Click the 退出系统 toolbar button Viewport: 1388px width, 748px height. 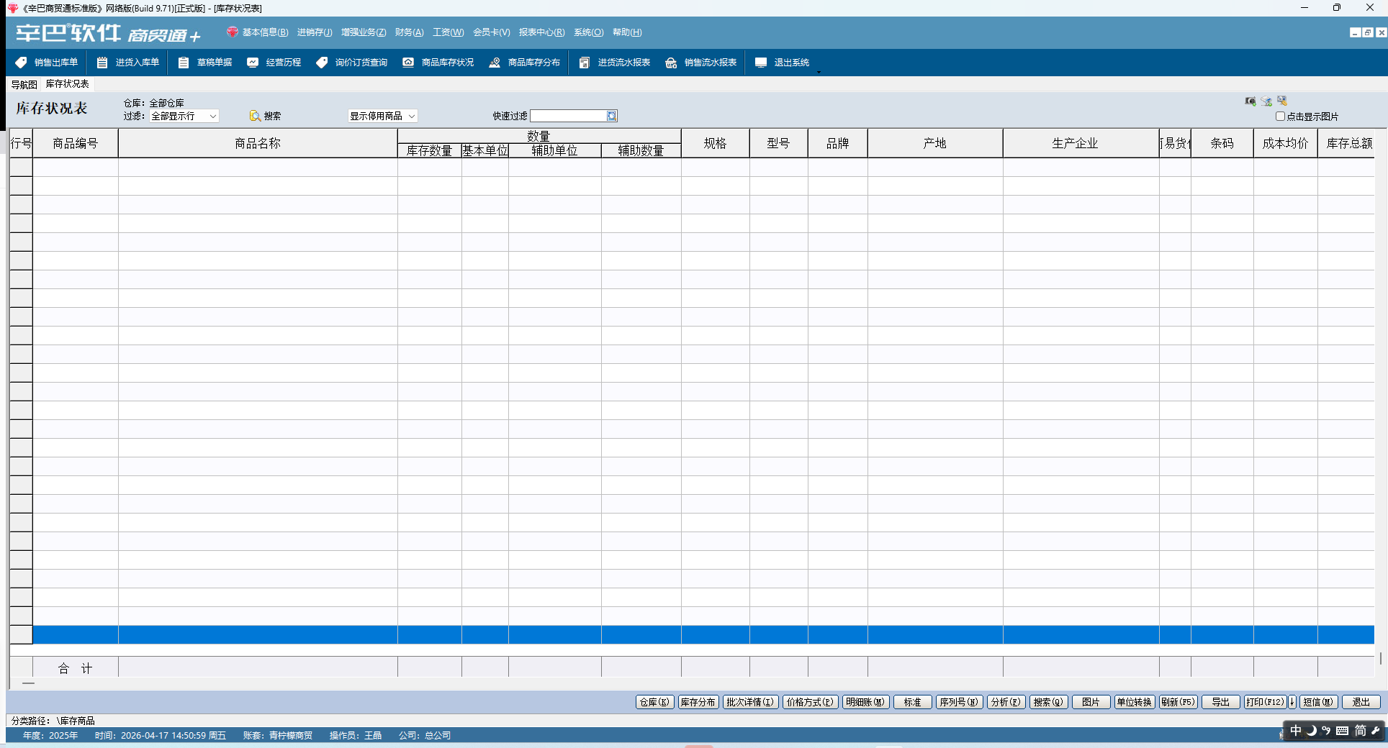coord(783,63)
